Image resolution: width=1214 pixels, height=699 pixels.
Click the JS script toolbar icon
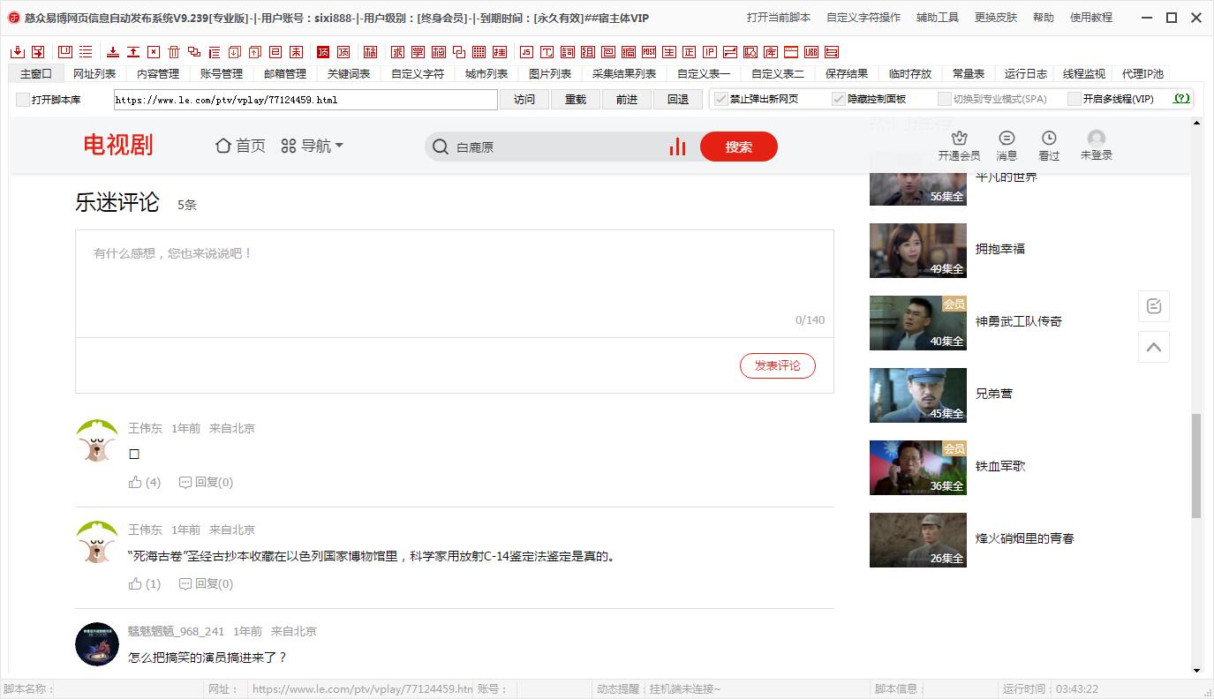tap(525, 51)
